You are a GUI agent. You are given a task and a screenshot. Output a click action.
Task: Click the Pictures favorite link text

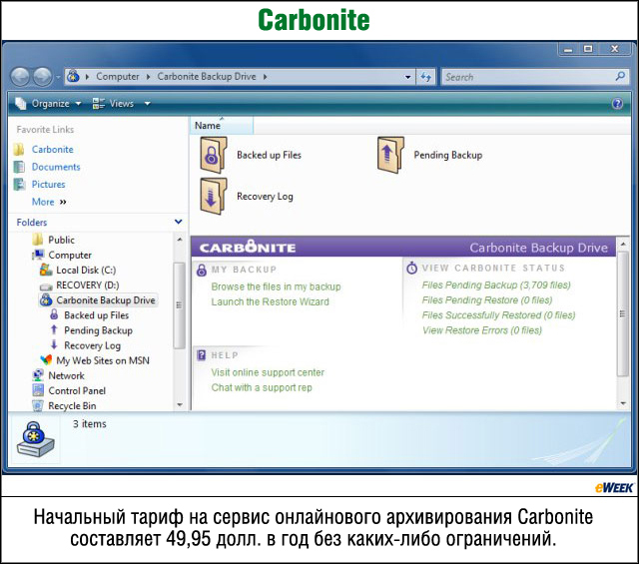click(48, 185)
